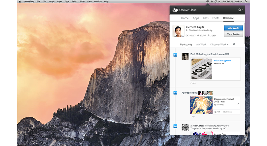This screenshot has height=146, width=267.
Task: Click the second avatar next to Appreciated by
Action: (206, 93)
